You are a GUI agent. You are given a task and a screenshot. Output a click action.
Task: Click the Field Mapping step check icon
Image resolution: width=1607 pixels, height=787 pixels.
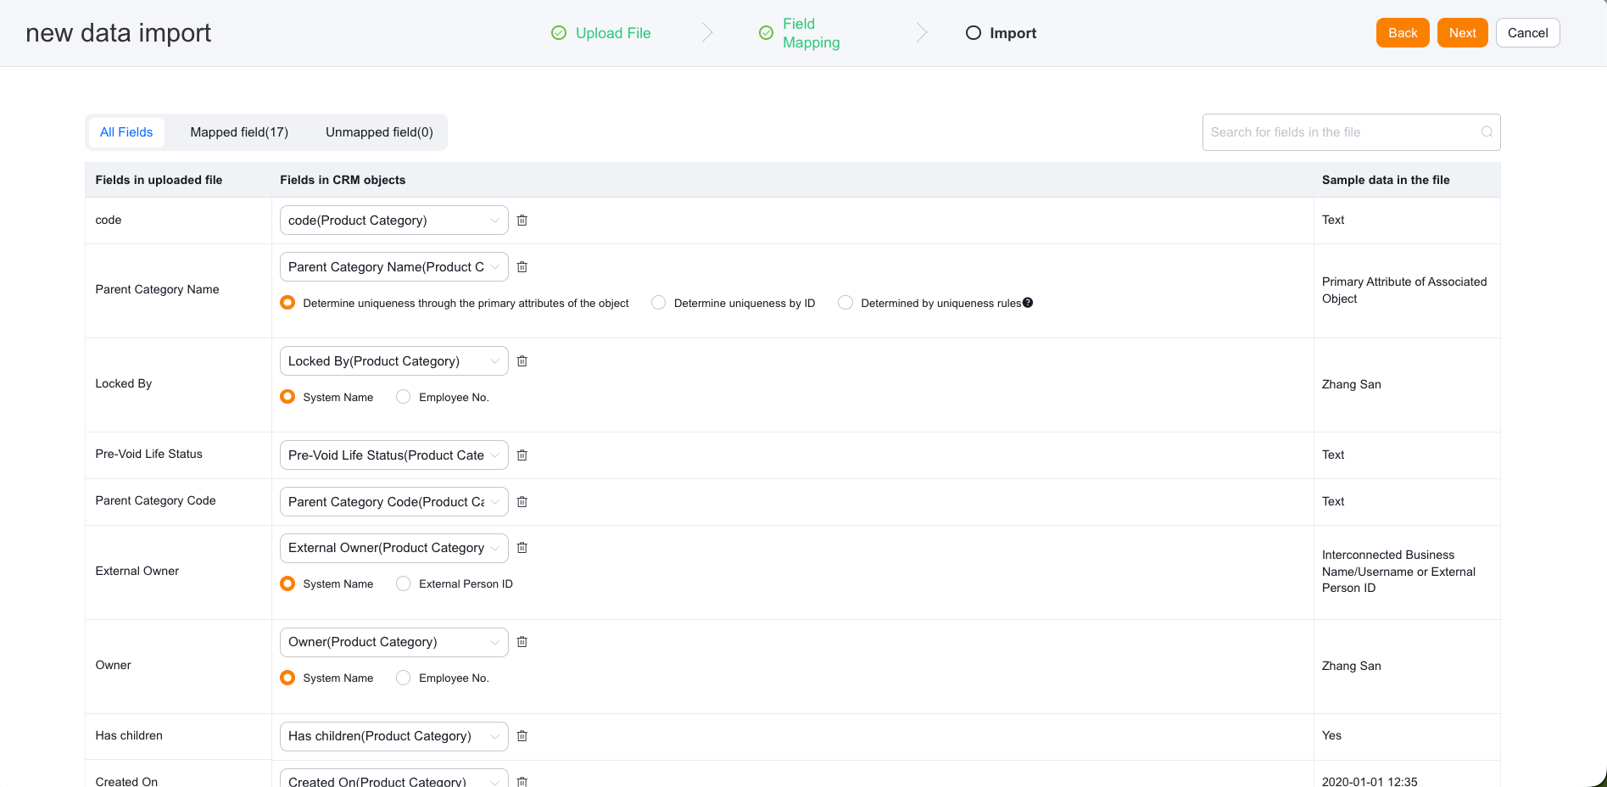click(766, 33)
